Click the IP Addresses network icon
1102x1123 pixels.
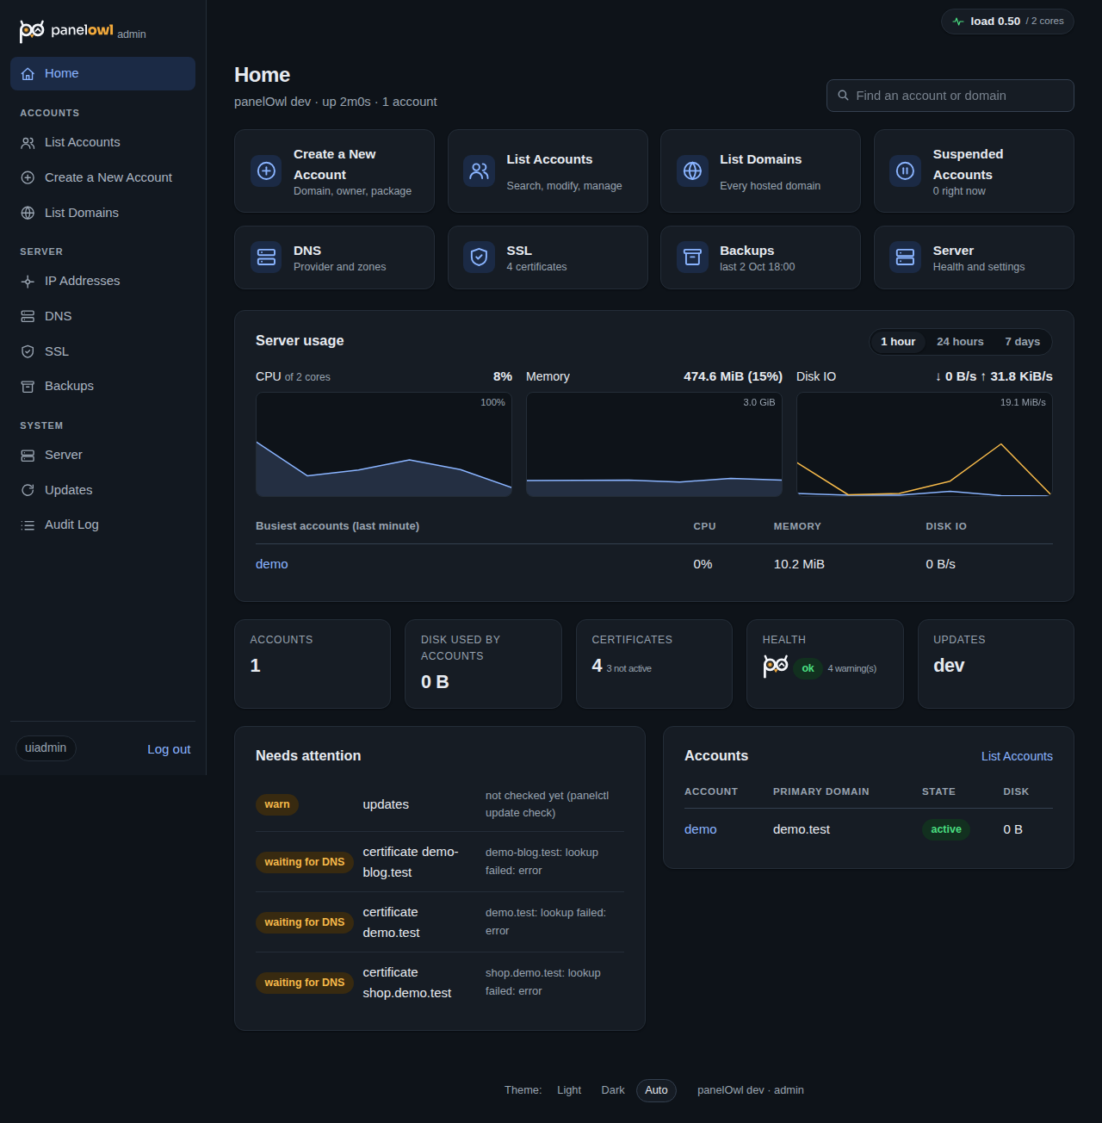click(28, 282)
